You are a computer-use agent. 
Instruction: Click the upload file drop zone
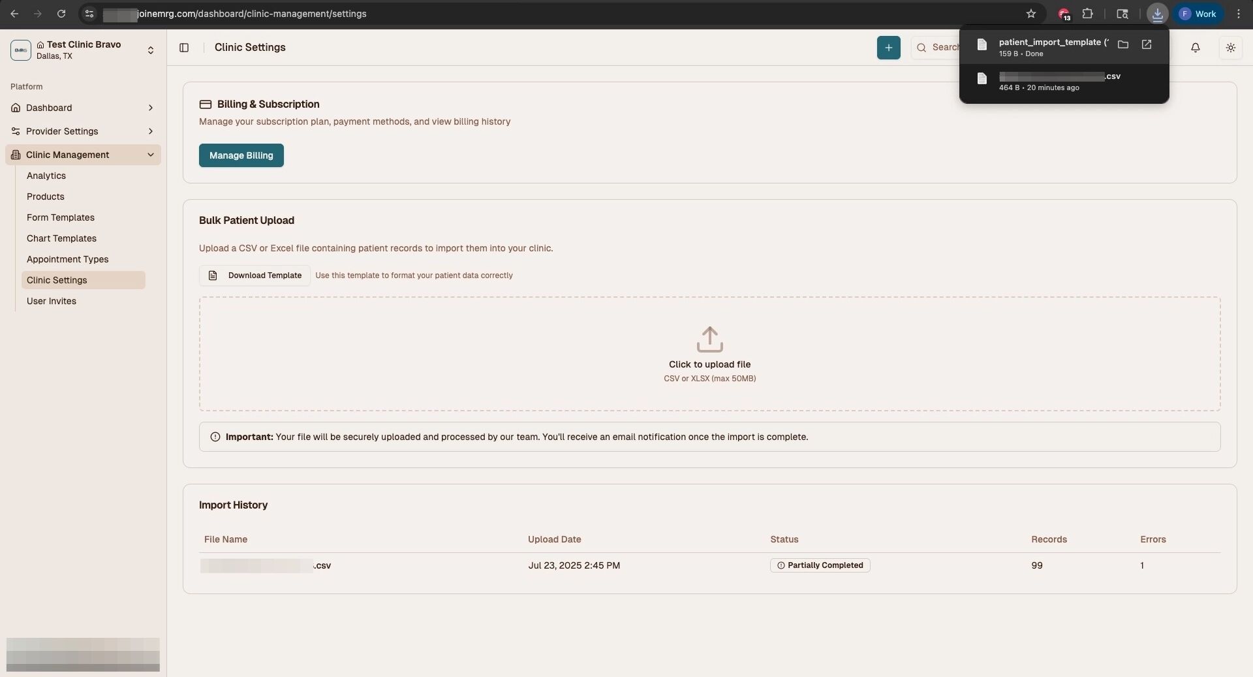coord(710,354)
